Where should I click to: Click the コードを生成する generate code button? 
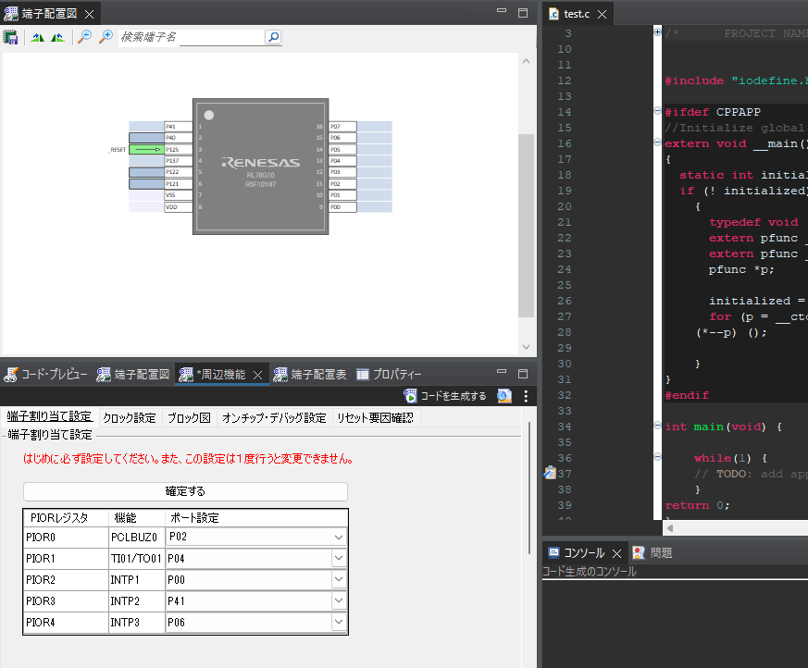[445, 396]
